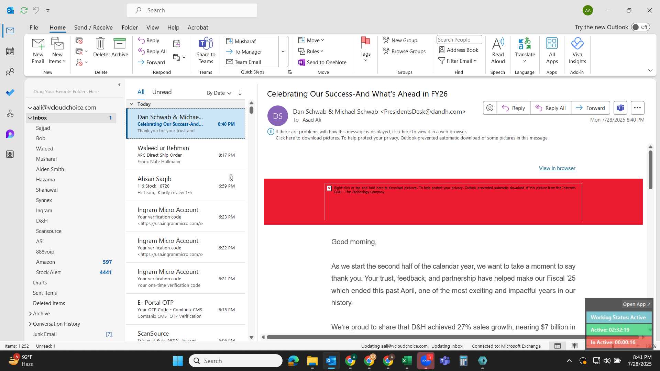This screenshot has width=660, height=371.
Task: Click New Group button
Action: tap(400, 41)
